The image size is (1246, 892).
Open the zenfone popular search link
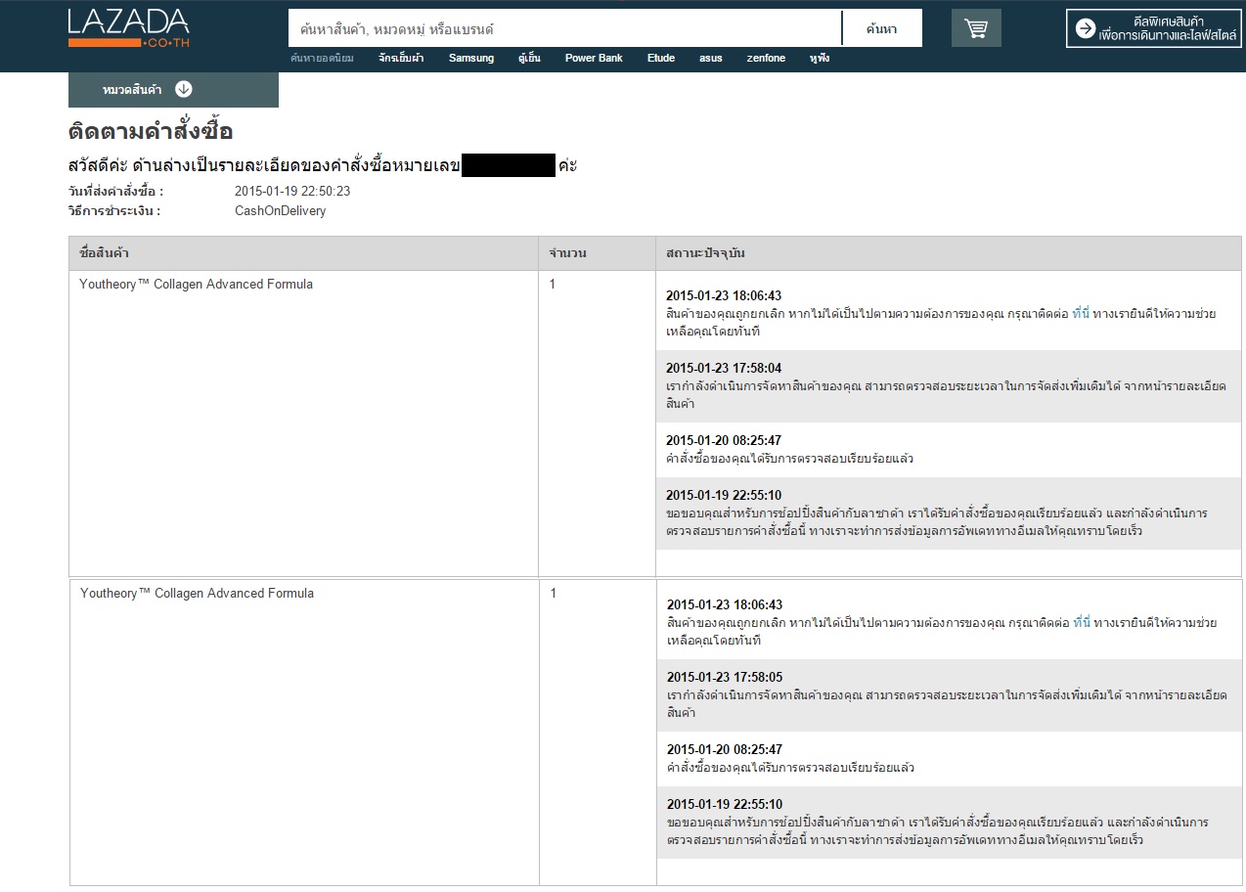(x=766, y=59)
